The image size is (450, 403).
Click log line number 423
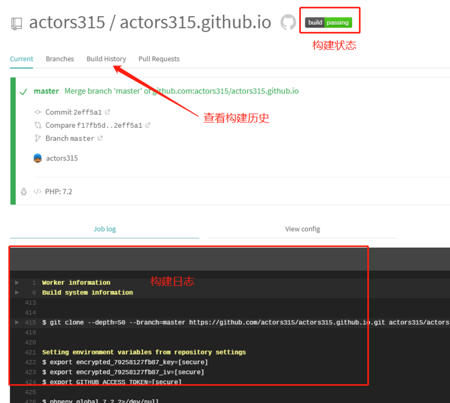pos(30,372)
